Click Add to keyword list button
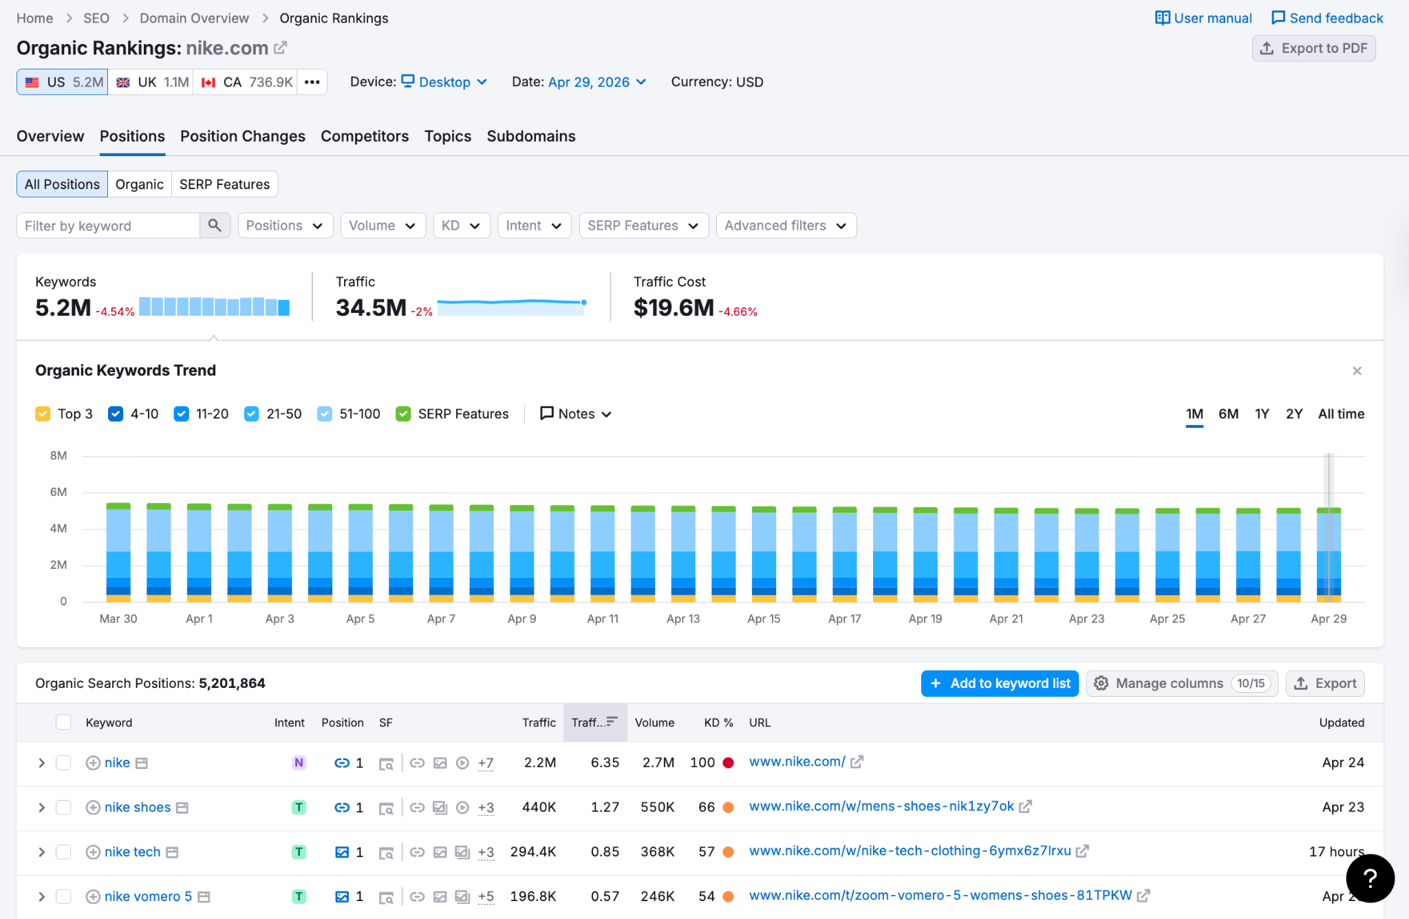This screenshot has height=919, width=1409. [x=1000, y=683]
